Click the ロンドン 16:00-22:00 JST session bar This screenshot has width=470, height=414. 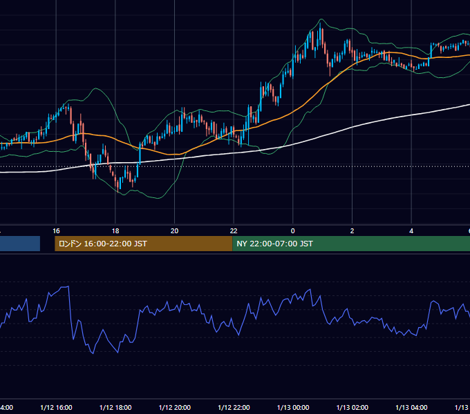tap(144, 244)
